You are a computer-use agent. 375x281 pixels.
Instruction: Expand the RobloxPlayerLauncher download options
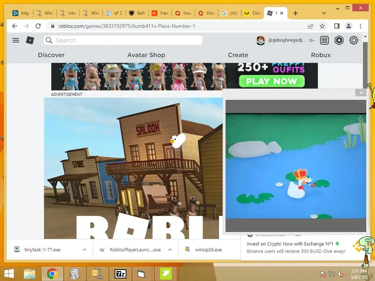point(170,250)
